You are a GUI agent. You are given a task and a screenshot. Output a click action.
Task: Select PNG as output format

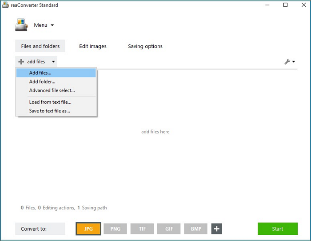coord(115,229)
